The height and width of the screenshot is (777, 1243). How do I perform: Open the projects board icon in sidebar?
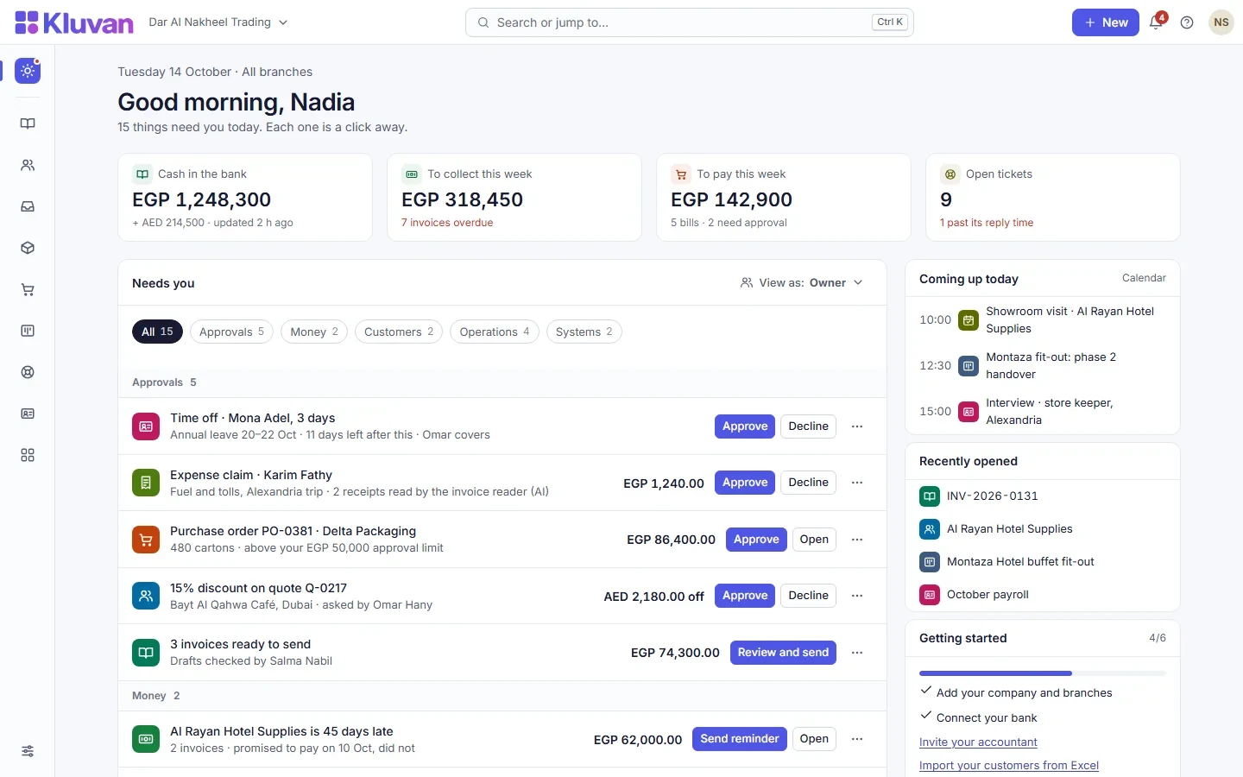pyautogui.click(x=28, y=331)
